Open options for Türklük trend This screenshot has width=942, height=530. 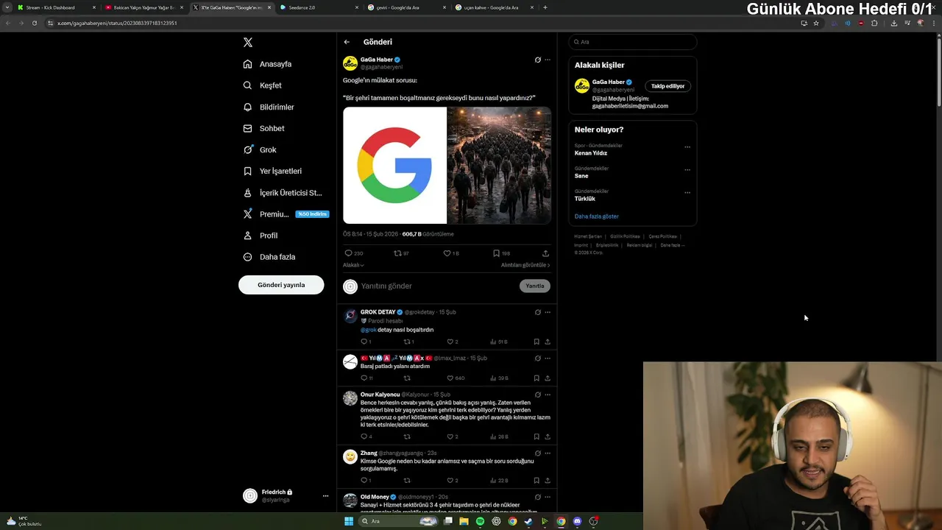687,193
